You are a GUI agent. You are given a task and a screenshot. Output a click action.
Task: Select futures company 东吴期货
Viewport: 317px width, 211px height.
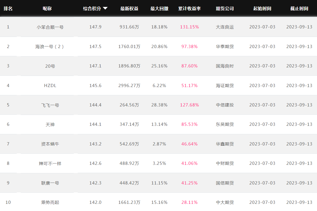pos(225,125)
